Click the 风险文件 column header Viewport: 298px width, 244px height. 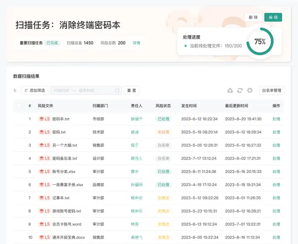tap(45, 106)
